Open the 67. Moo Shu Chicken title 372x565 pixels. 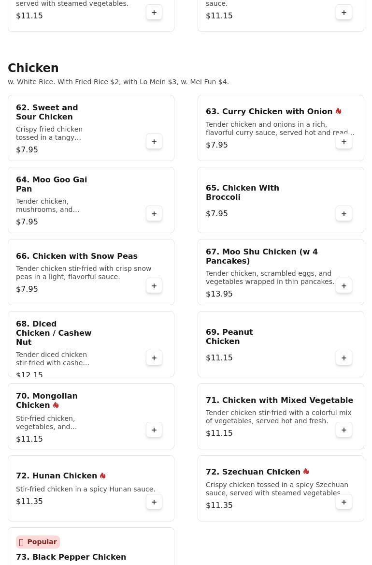[x=261, y=256]
